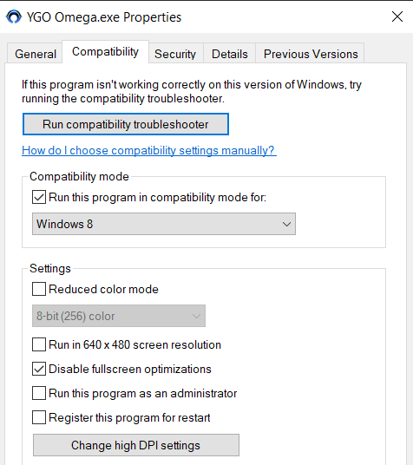The width and height of the screenshot is (413, 465).
Task: Open the Security tab
Action: (175, 54)
